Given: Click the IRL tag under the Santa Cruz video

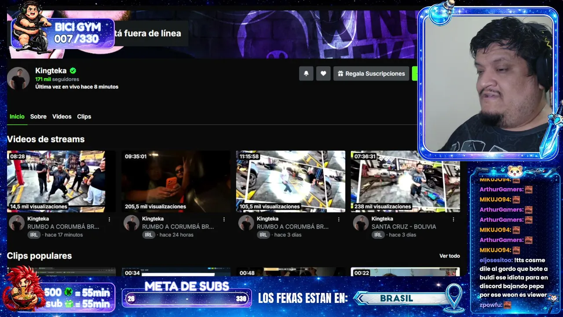Looking at the screenshot, I should coord(378,235).
